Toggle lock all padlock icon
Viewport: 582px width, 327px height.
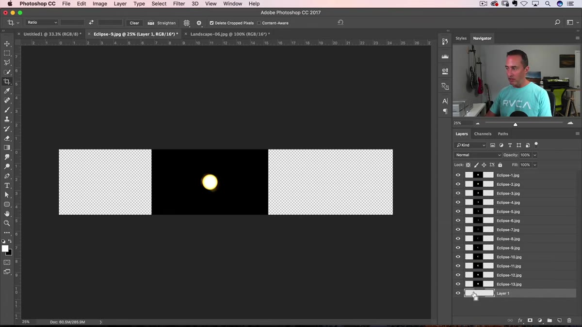(500, 165)
